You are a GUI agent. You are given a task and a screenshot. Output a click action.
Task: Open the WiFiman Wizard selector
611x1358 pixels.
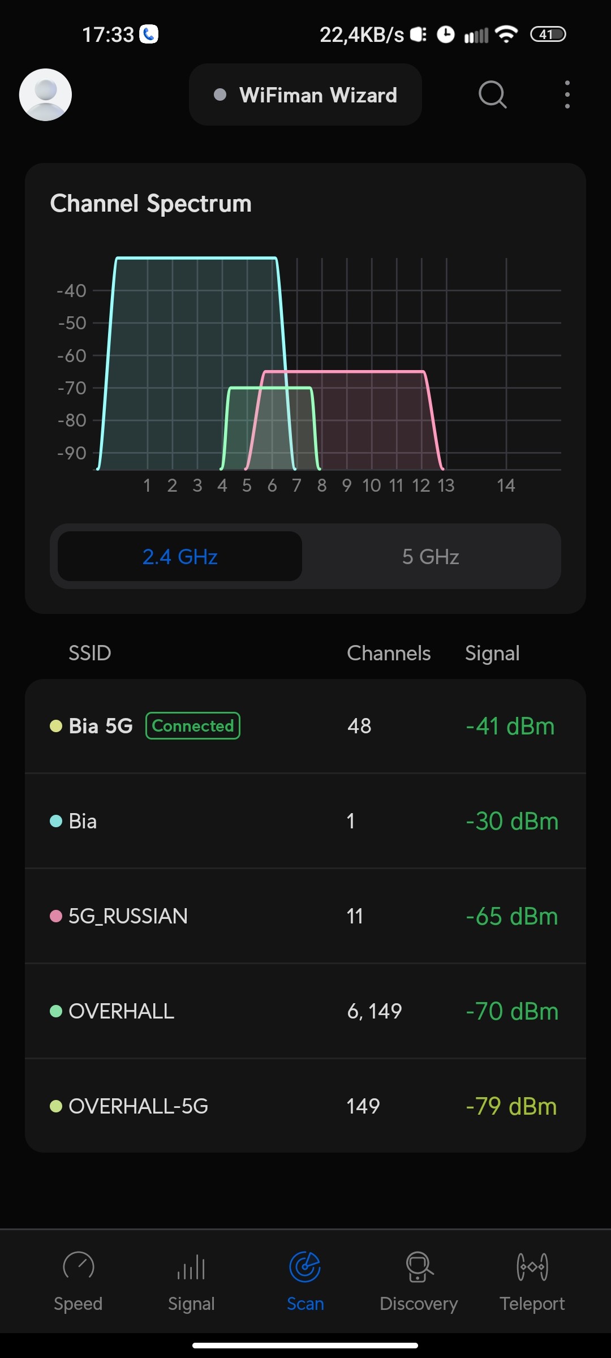[305, 95]
